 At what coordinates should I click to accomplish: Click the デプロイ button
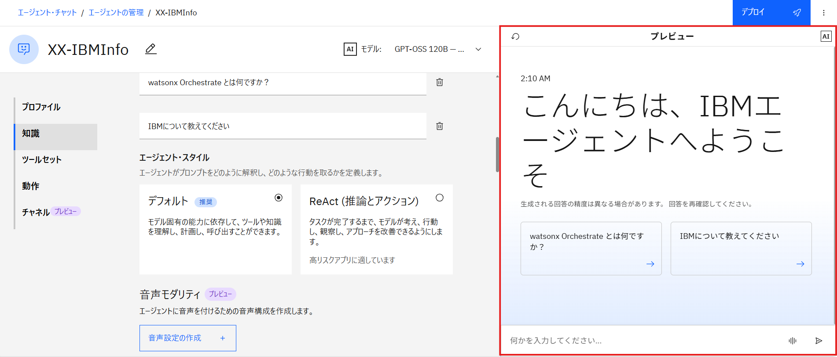pyautogui.click(x=771, y=13)
